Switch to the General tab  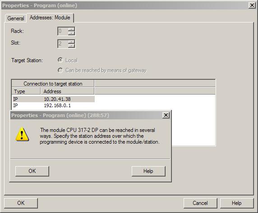coord(16,18)
